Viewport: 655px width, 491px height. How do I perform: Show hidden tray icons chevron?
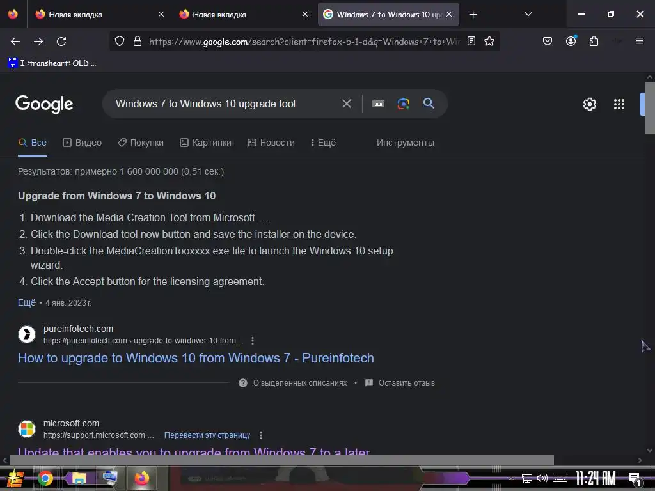click(x=511, y=478)
